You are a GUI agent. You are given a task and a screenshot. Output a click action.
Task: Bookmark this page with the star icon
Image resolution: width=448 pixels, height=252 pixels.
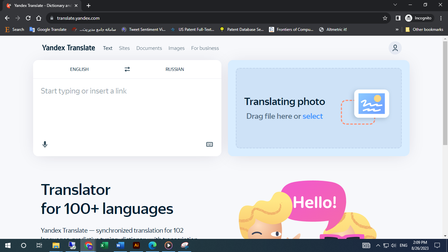point(385,18)
